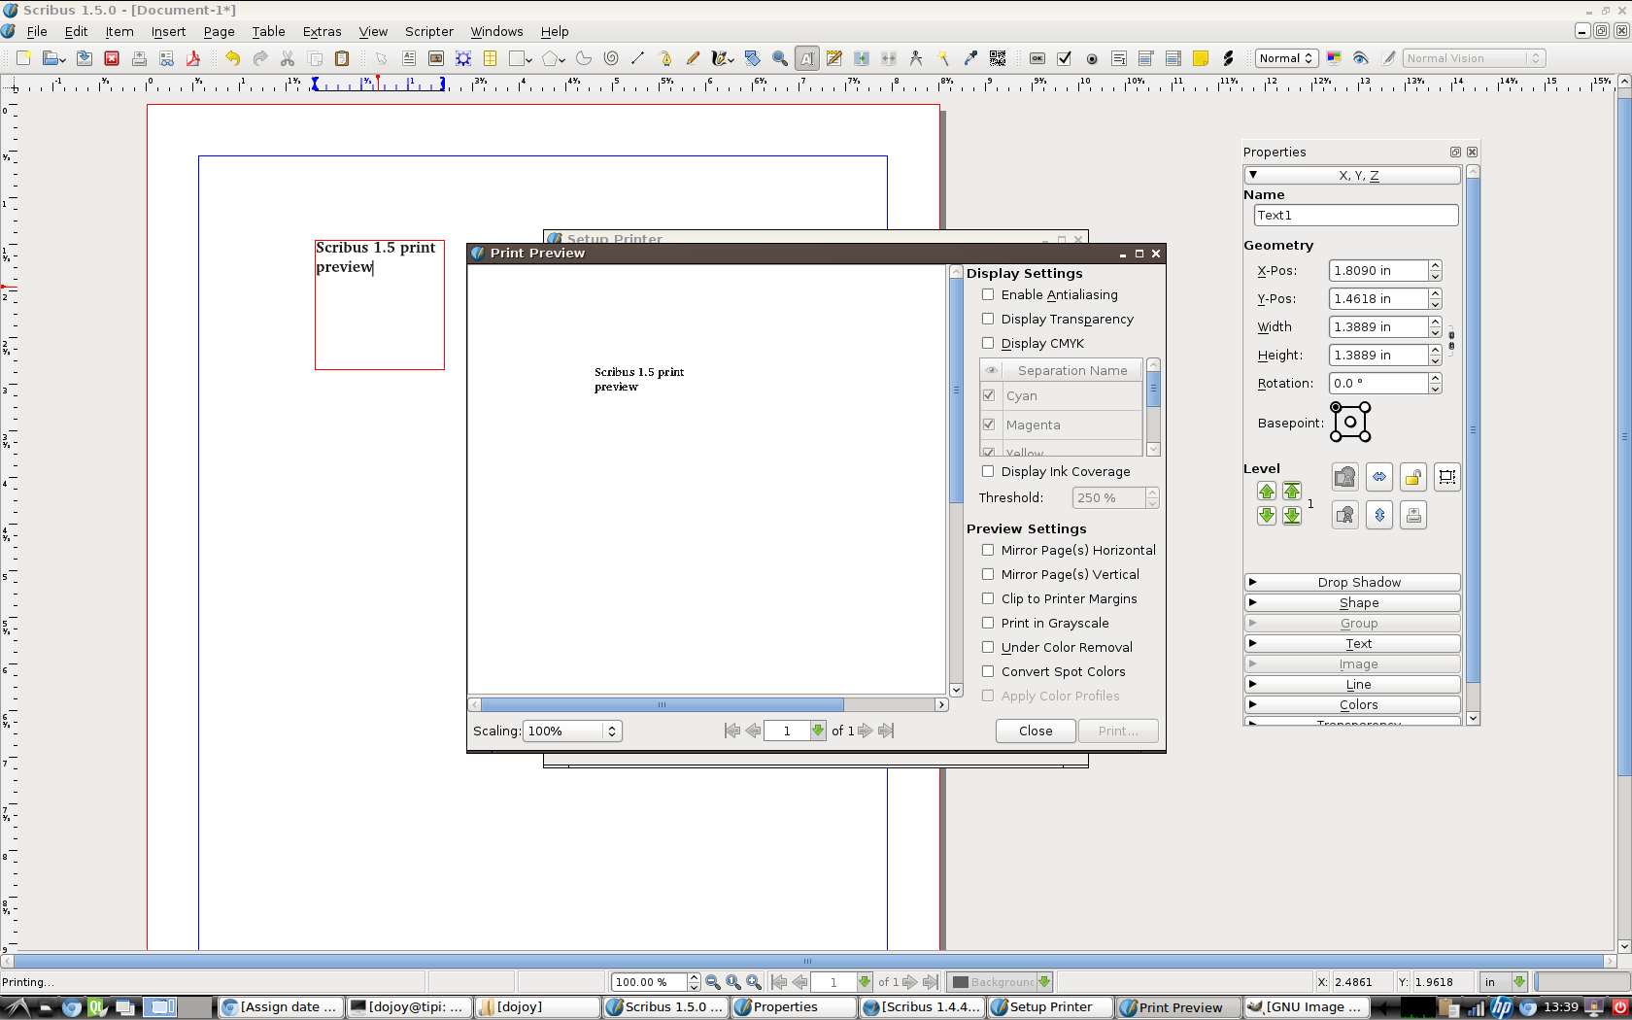Screen dimensions: 1632x1020
Task: Open the Scripter menu
Action: tap(428, 32)
